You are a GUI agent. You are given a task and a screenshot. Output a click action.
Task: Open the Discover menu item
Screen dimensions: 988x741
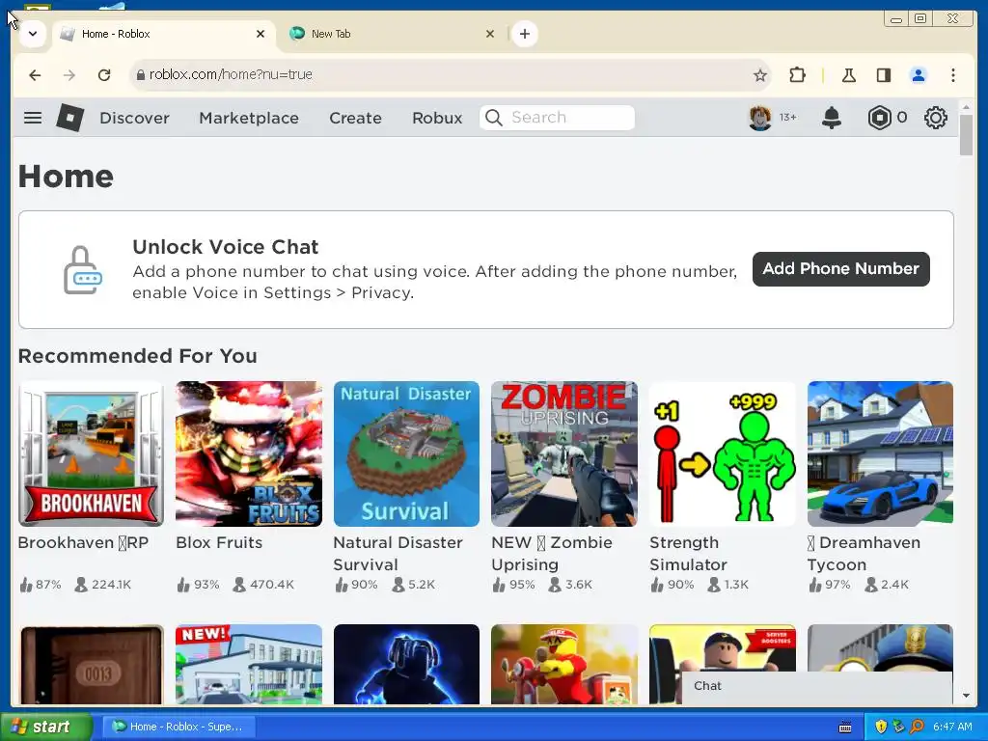tap(134, 118)
